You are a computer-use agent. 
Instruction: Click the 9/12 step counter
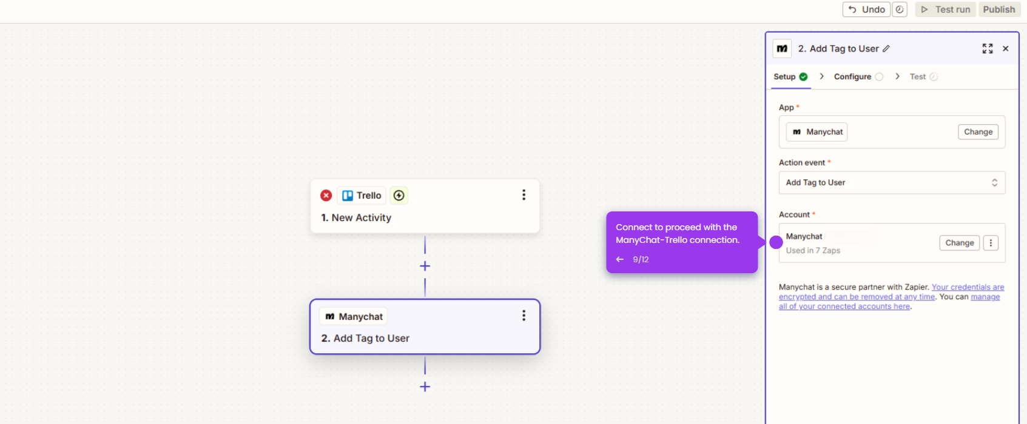tap(641, 259)
